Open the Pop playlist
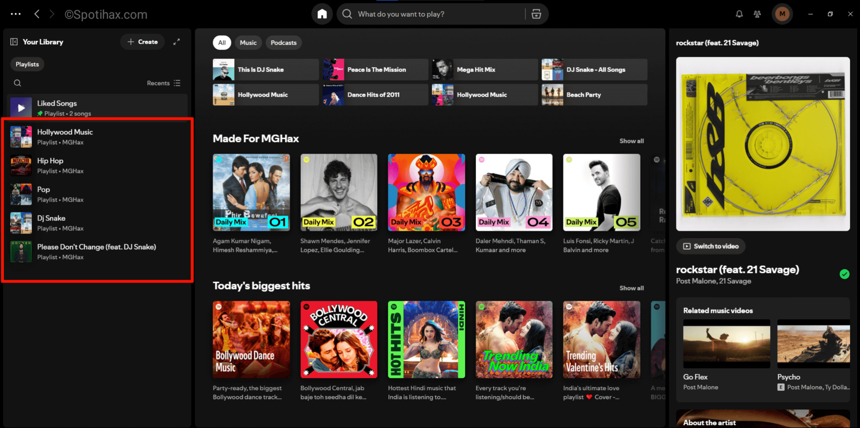 pos(97,194)
